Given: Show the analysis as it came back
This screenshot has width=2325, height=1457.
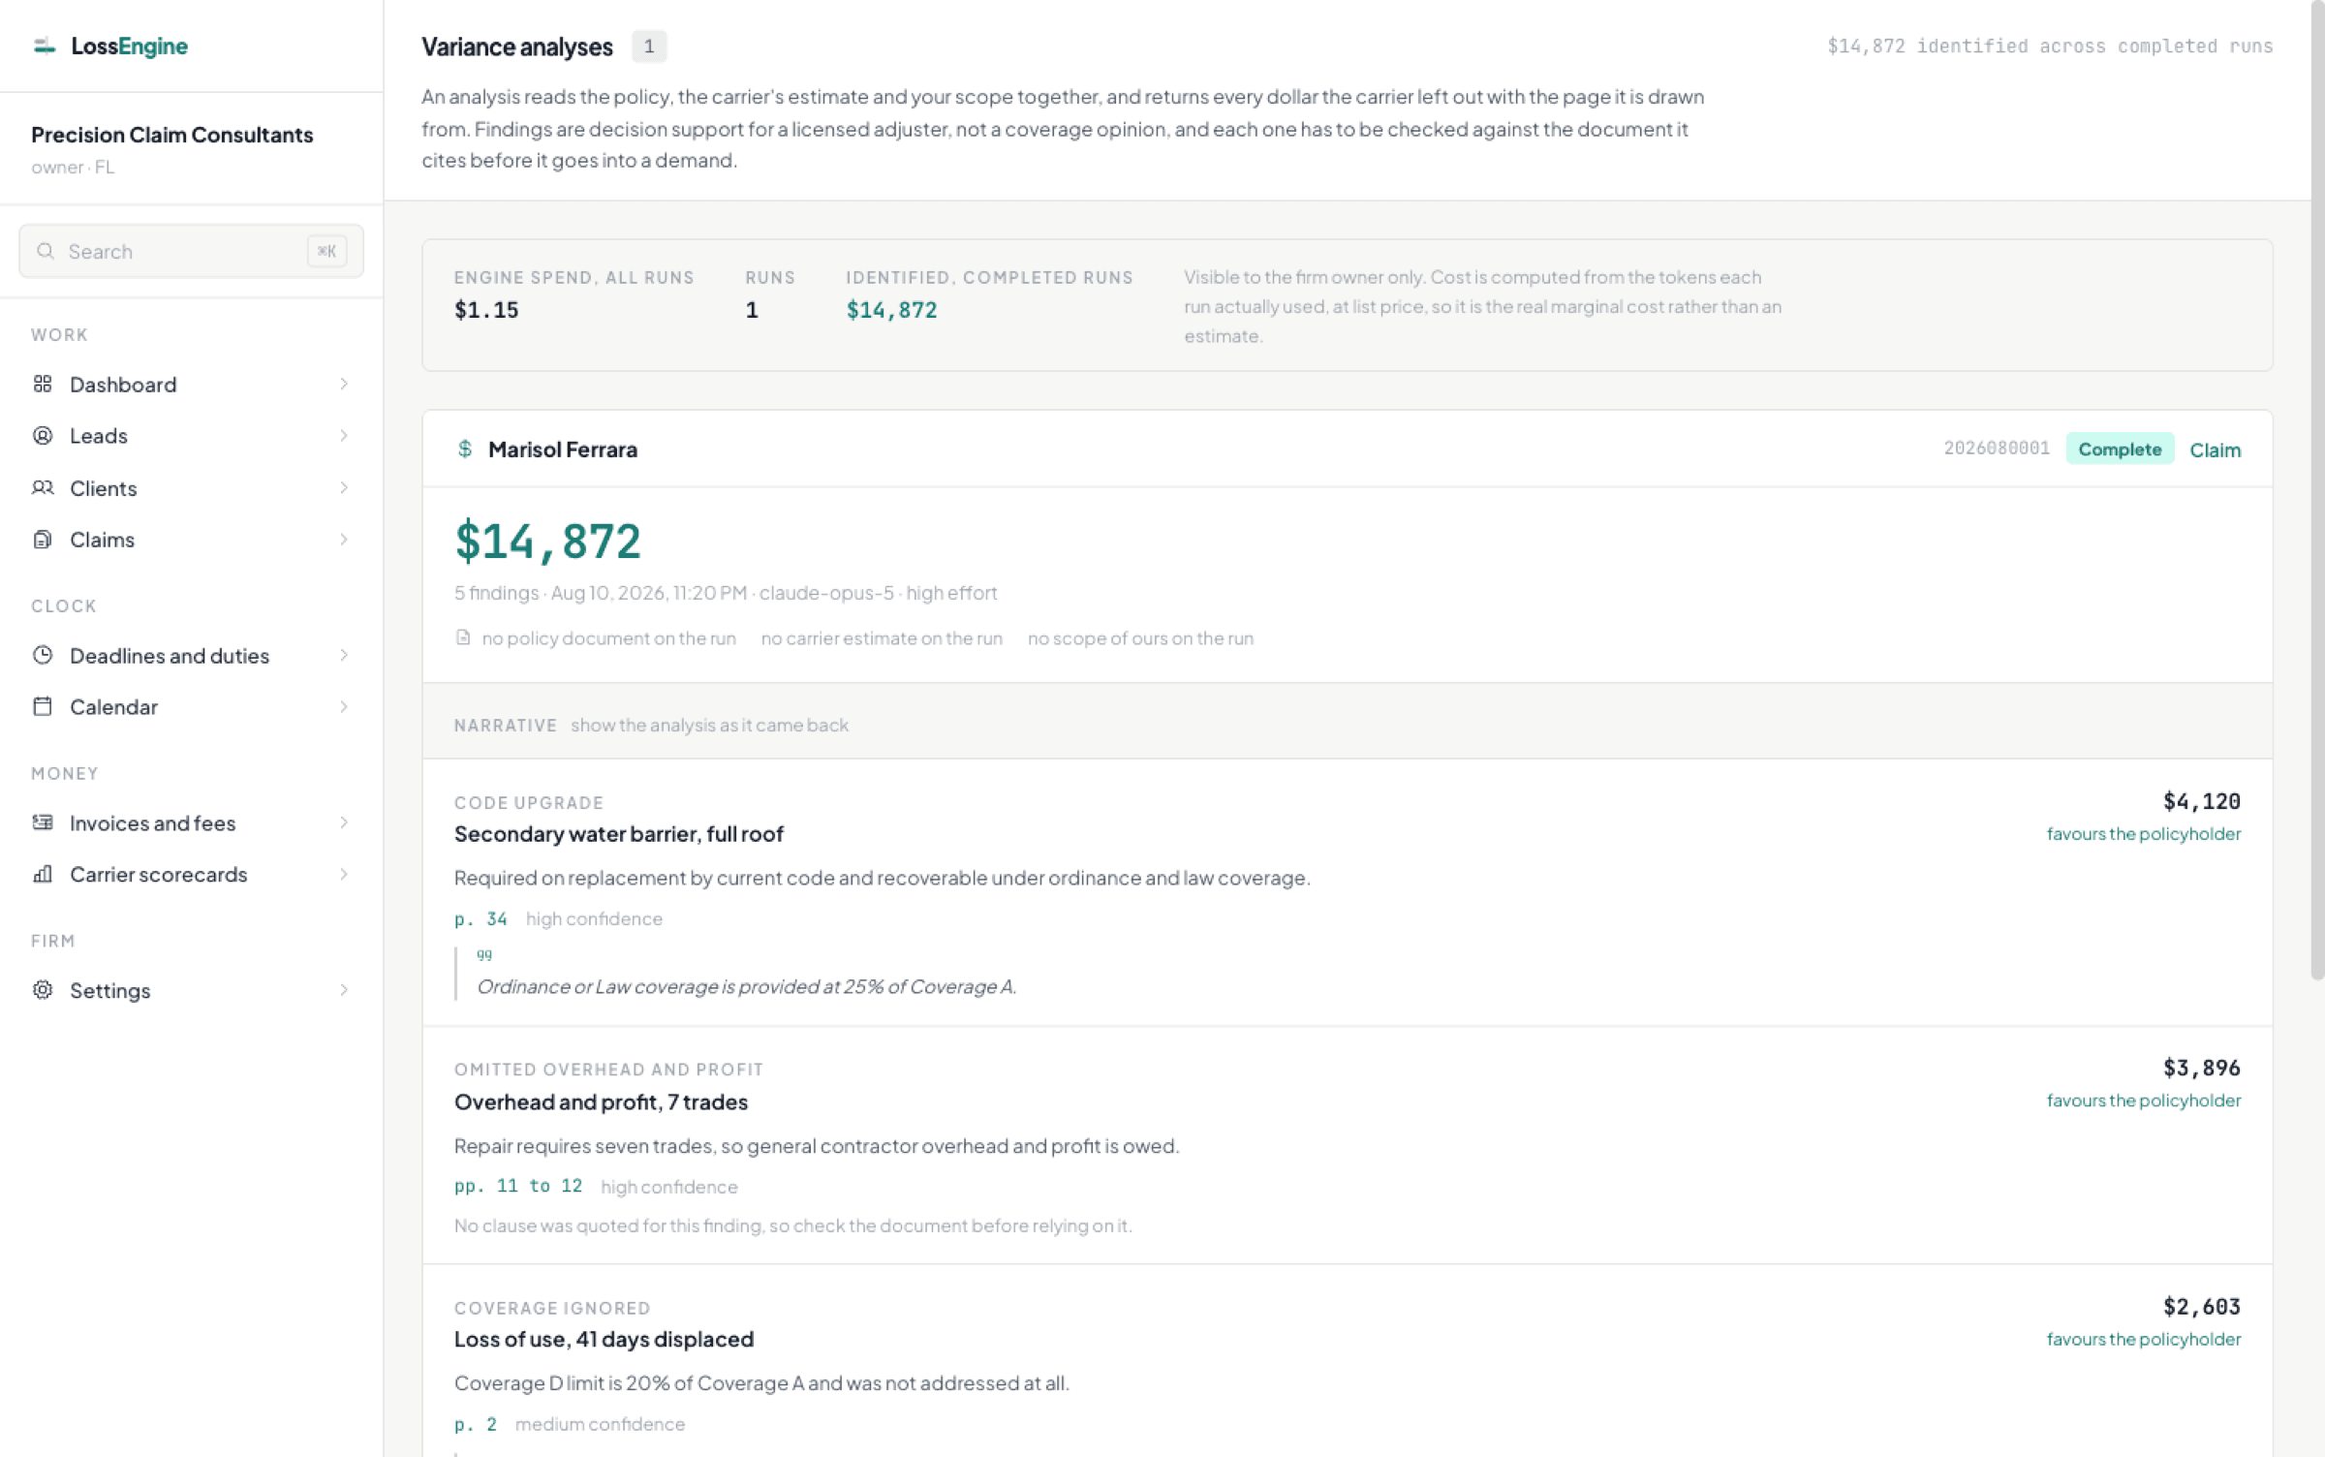Looking at the screenshot, I should (709, 726).
